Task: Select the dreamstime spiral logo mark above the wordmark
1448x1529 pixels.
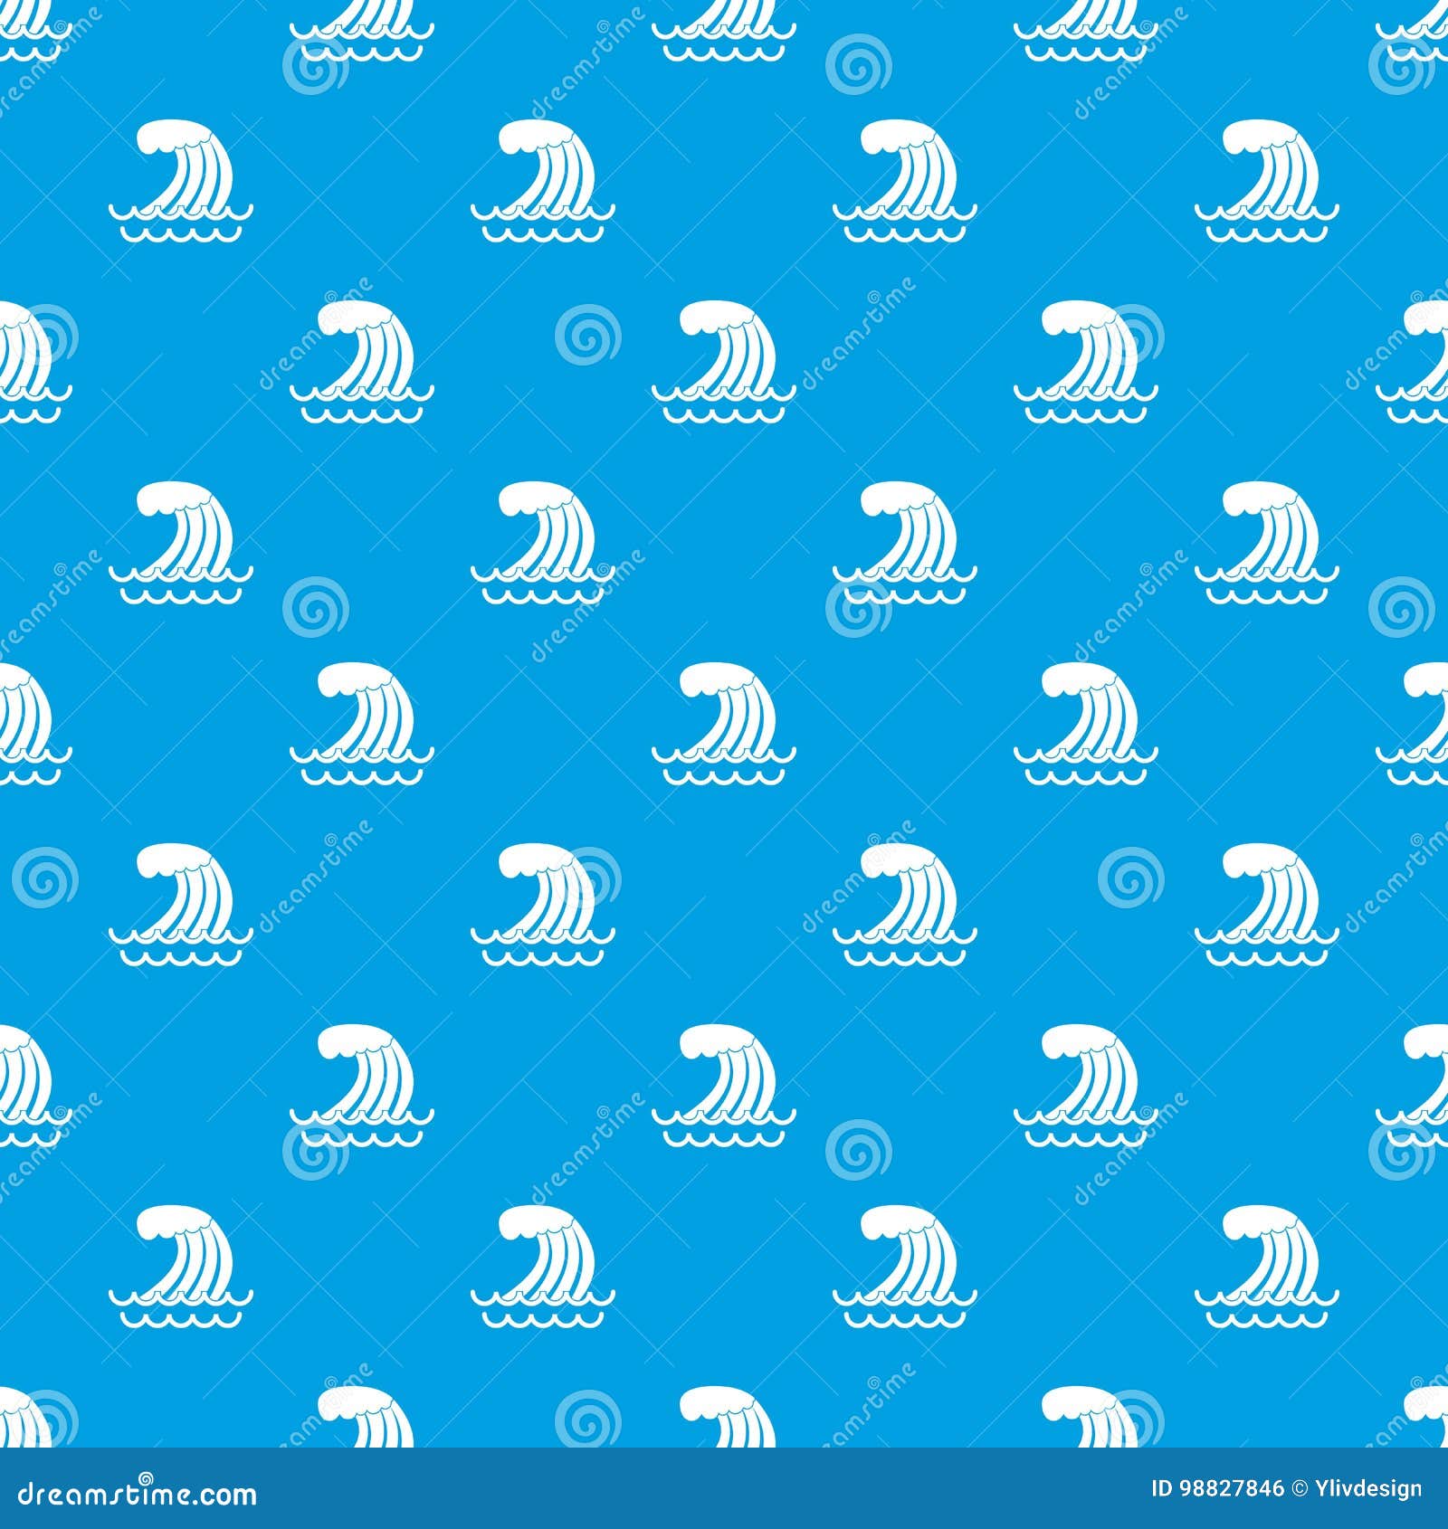Action: [x=146, y=1478]
